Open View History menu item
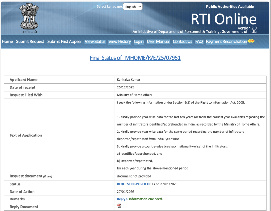This screenshot has width=271, height=211. click(x=120, y=41)
